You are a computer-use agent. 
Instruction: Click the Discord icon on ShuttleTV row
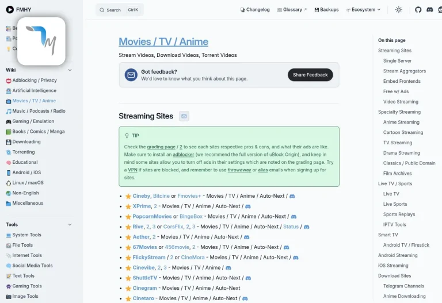point(248,278)
